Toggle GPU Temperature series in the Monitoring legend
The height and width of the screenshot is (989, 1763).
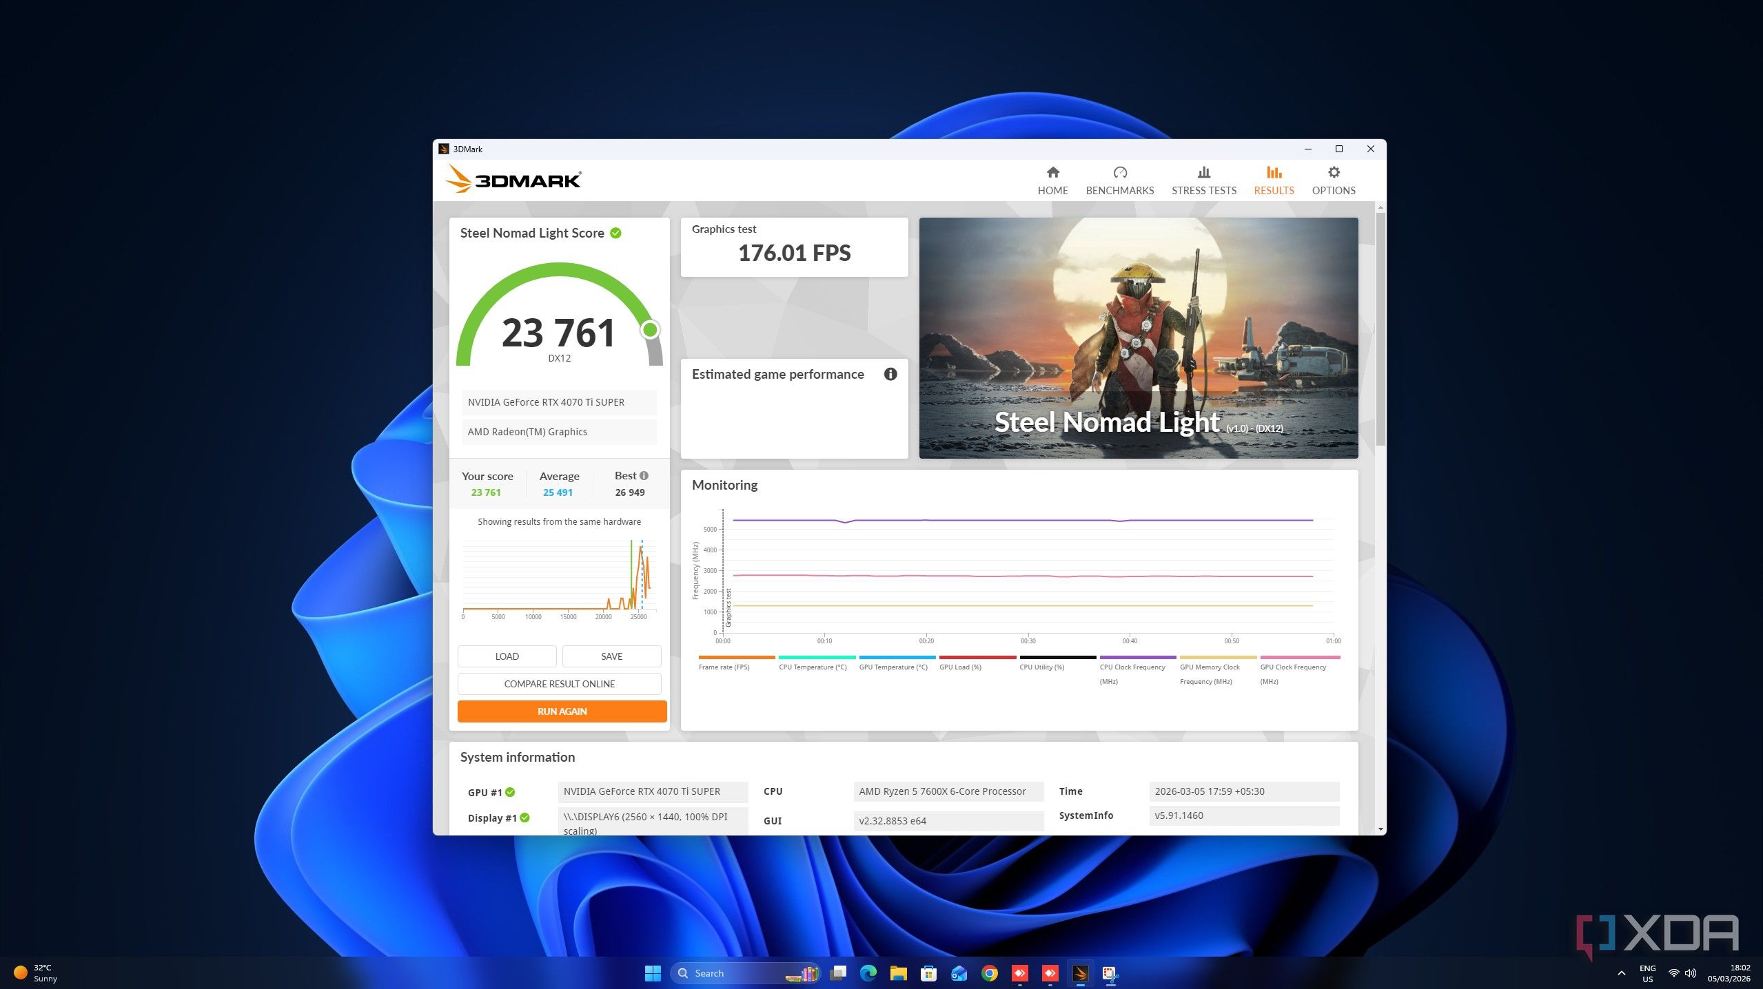pos(897,663)
